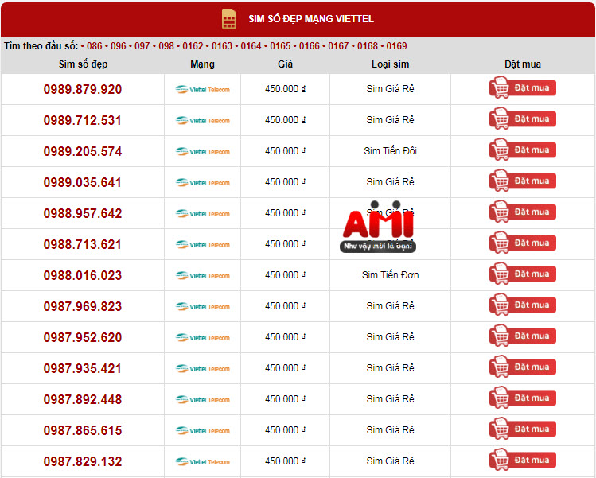
Task: Order SIM 0988.957.642 with Đặt mua
Action: [x=523, y=212]
